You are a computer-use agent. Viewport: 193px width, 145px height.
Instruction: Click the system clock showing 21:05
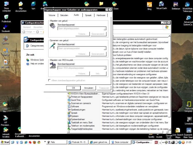pyautogui.click(x=189, y=142)
